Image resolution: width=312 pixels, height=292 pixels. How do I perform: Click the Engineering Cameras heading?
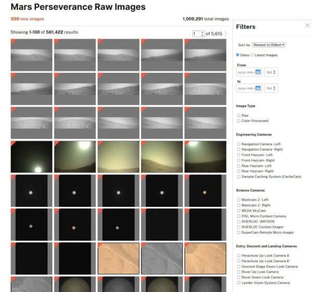coord(254,135)
